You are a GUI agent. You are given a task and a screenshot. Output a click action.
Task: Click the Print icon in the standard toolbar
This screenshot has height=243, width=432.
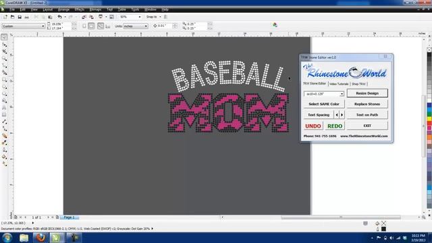point(27,17)
